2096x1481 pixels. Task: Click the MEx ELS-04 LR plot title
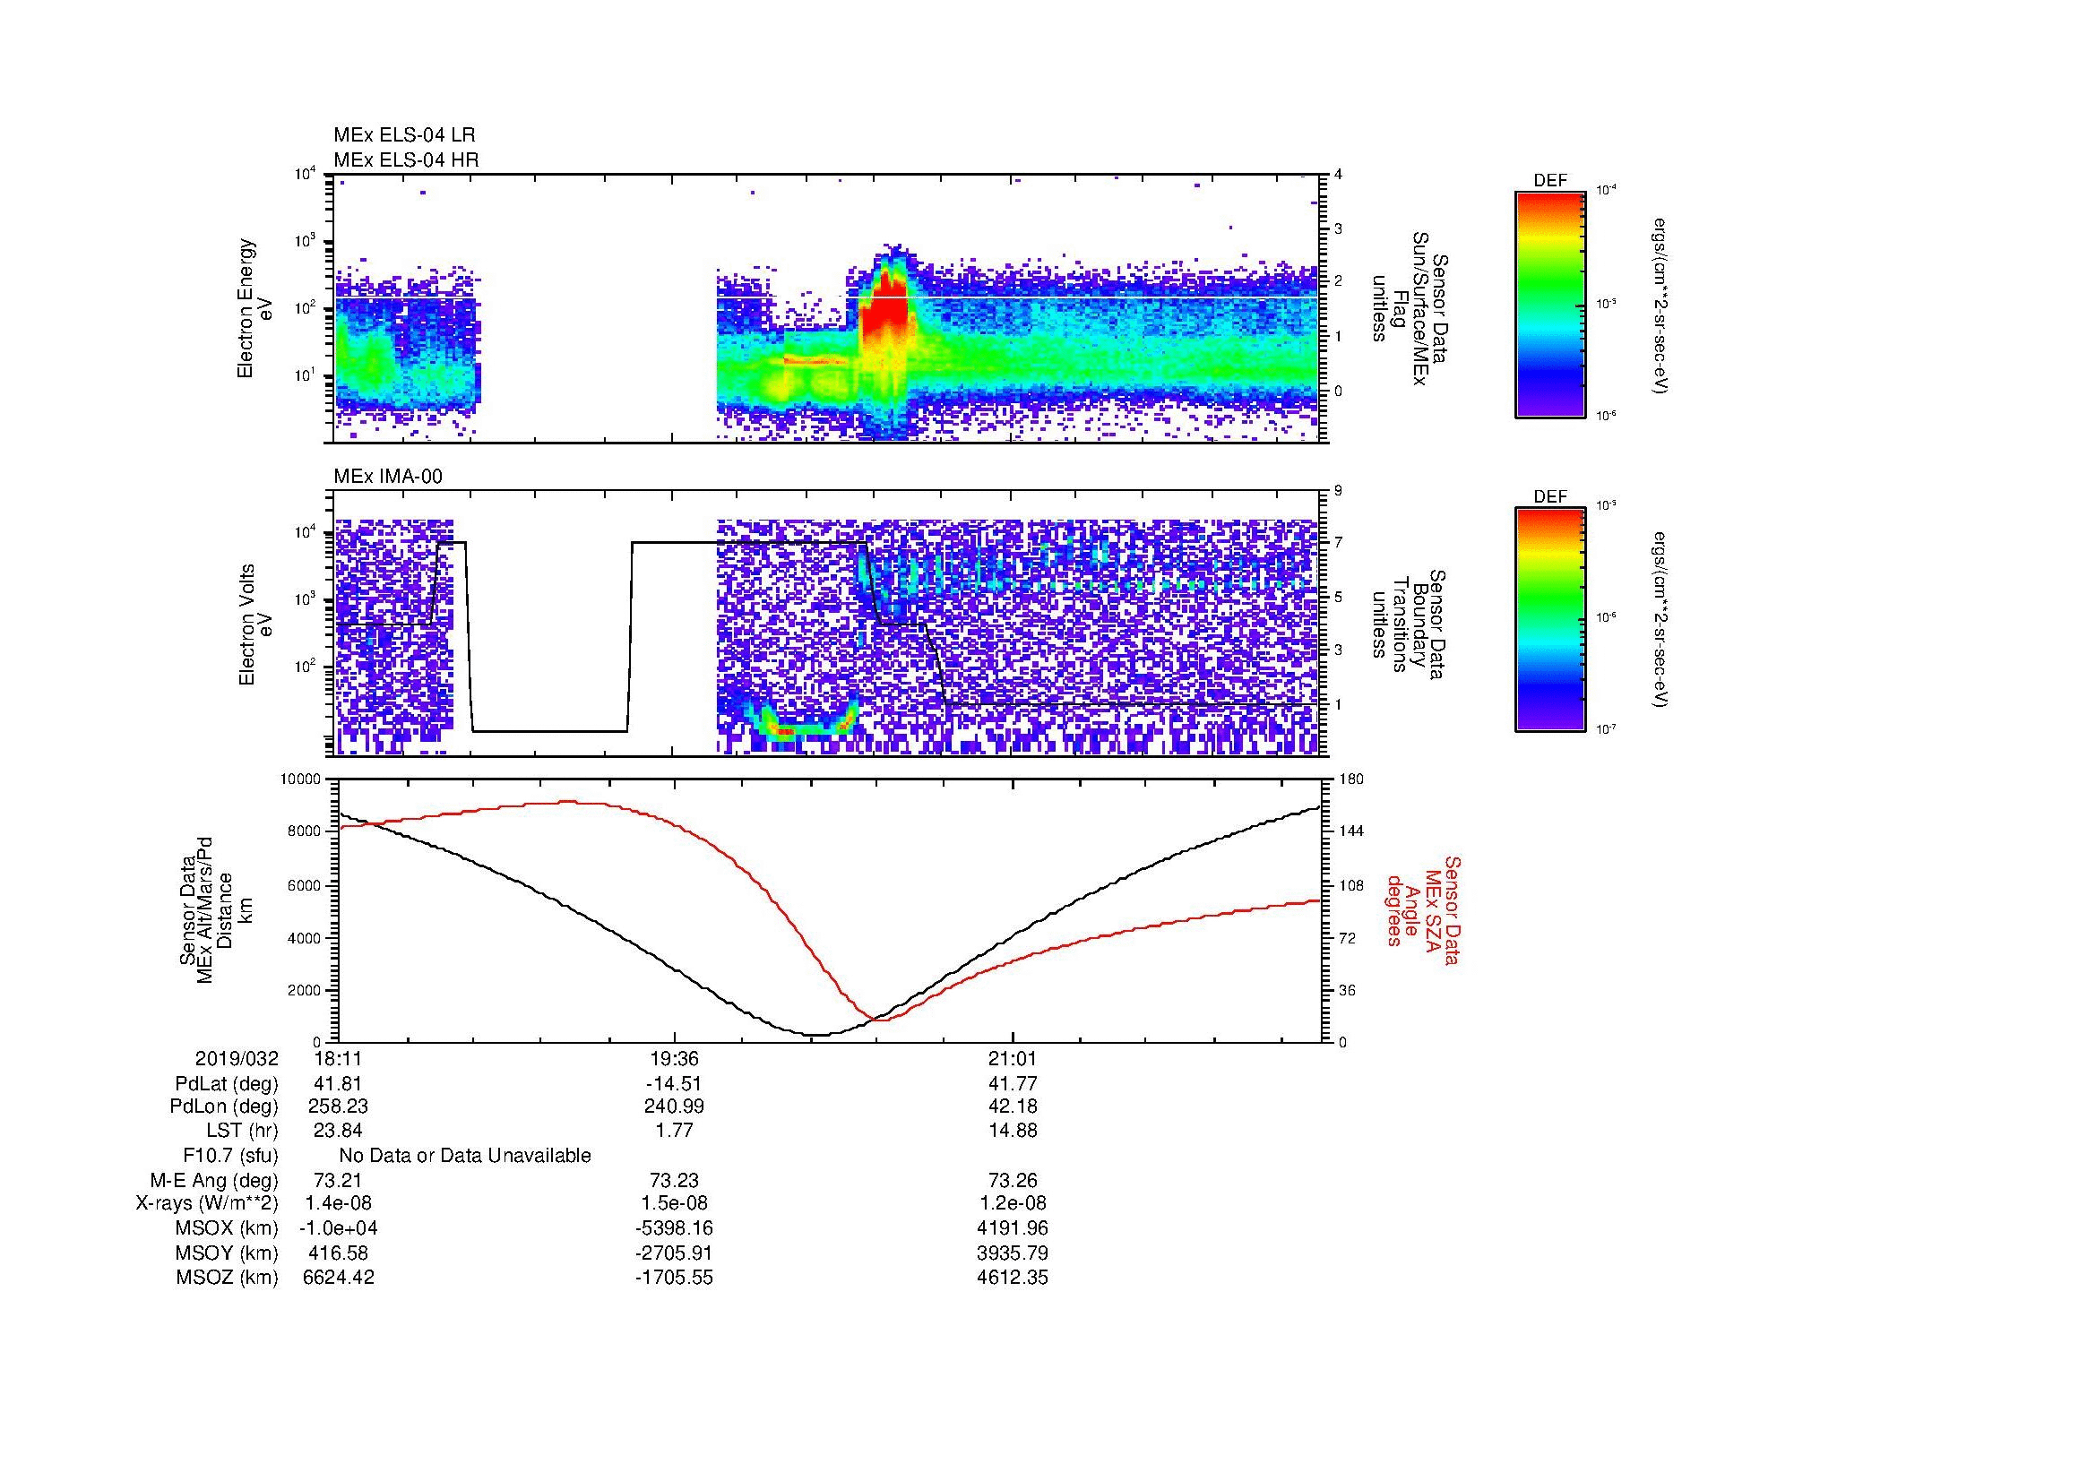[404, 135]
